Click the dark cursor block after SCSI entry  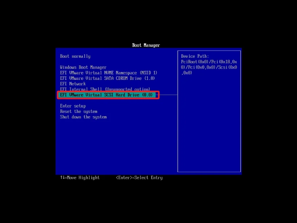[x=157, y=95]
